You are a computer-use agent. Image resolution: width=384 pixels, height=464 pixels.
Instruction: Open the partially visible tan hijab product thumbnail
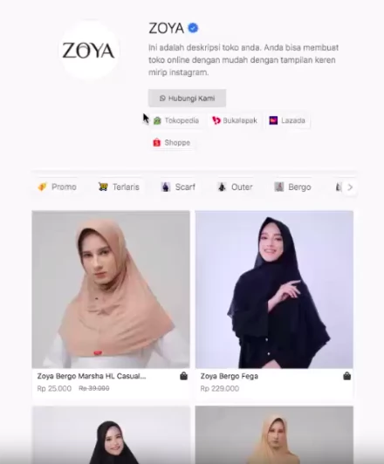(x=274, y=435)
